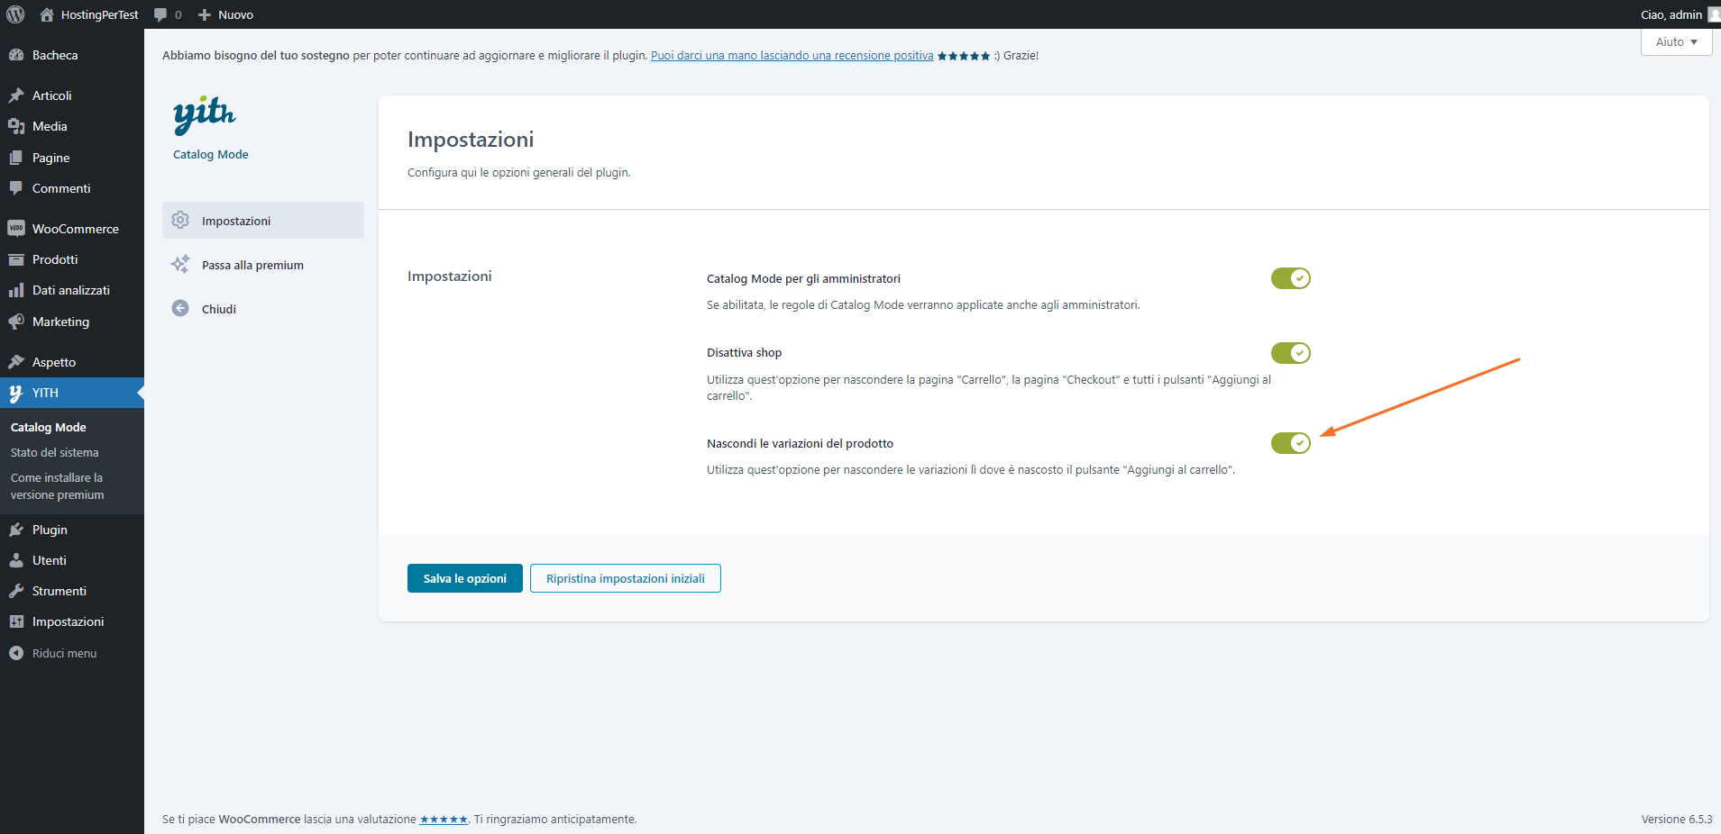Click Ripristina impostazioni iniziali button
This screenshot has width=1721, height=834.
tap(626, 578)
